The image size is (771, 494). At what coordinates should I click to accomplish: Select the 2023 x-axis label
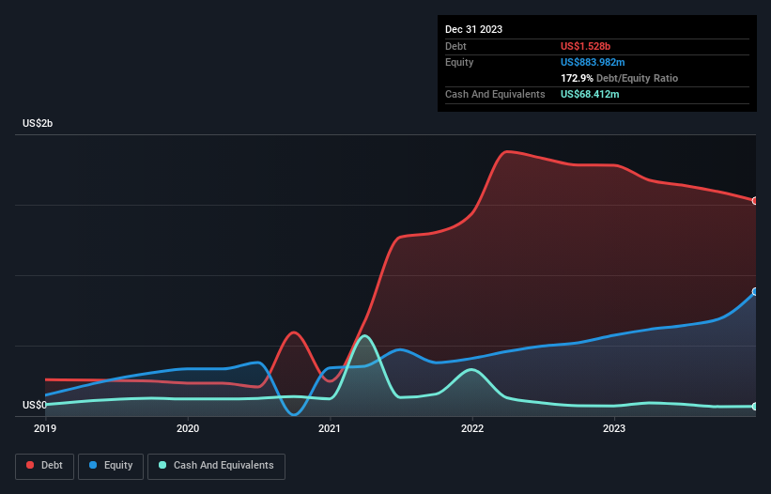coord(614,428)
